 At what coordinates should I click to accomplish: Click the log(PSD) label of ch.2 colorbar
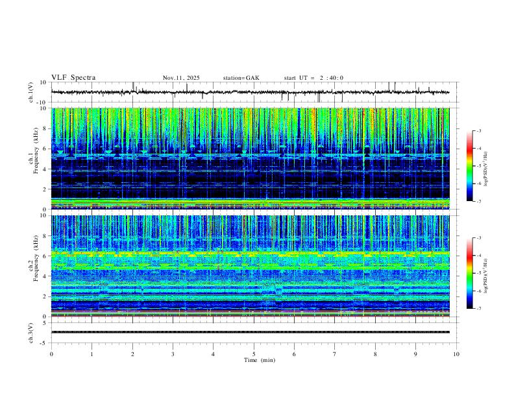pyautogui.click(x=485, y=276)
